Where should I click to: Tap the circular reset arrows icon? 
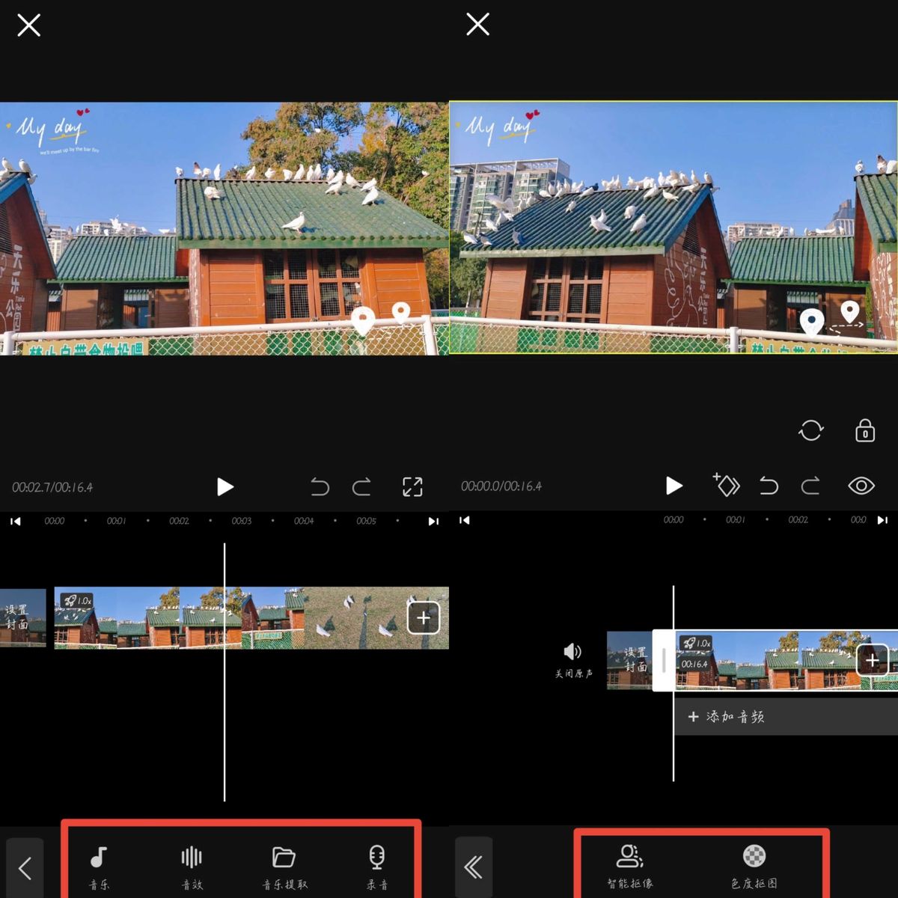(x=811, y=430)
